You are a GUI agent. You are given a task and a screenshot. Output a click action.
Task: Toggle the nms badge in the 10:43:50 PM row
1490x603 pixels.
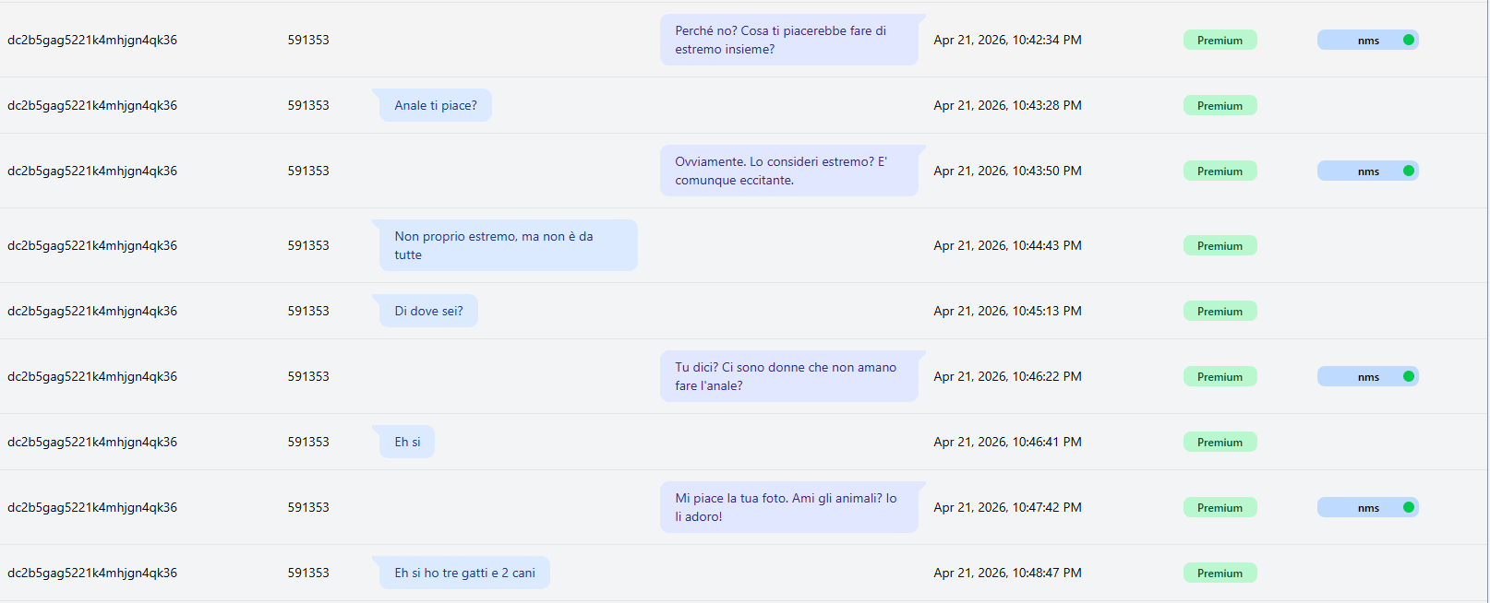coord(1367,171)
